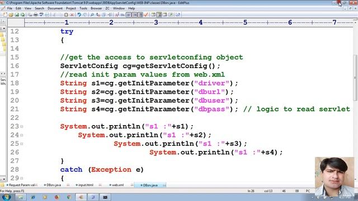The width and height of the screenshot is (358, 201).
Task: Collapse the fold marker at line 23
Action: point(22,127)
